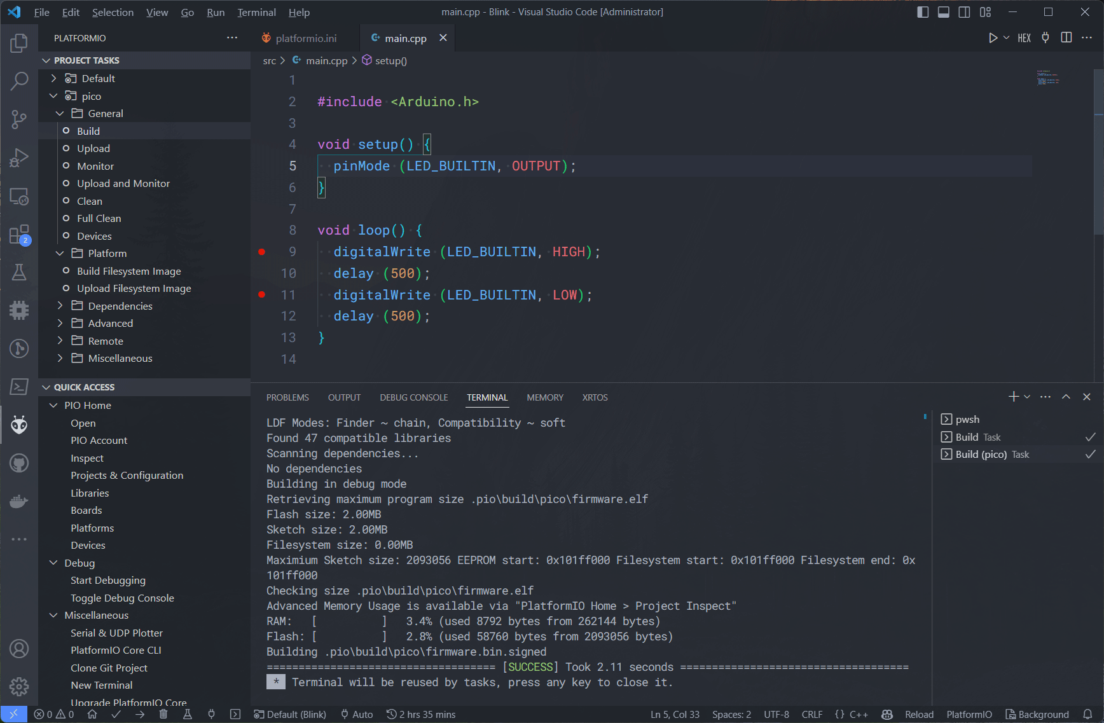Open the Docker whale view
The height and width of the screenshot is (723, 1104).
(x=19, y=501)
